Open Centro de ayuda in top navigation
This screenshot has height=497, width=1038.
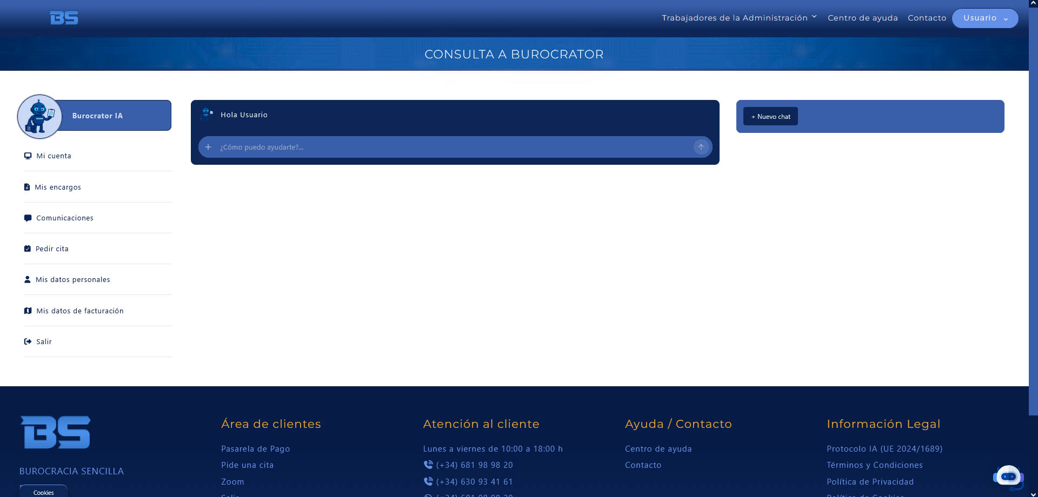(x=862, y=18)
